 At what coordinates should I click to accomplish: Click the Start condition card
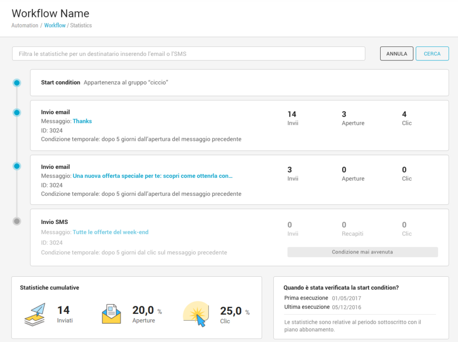click(x=239, y=83)
